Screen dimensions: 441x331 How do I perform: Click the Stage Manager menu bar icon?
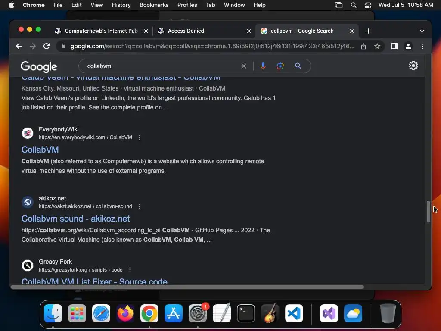click(x=339, y=5)
